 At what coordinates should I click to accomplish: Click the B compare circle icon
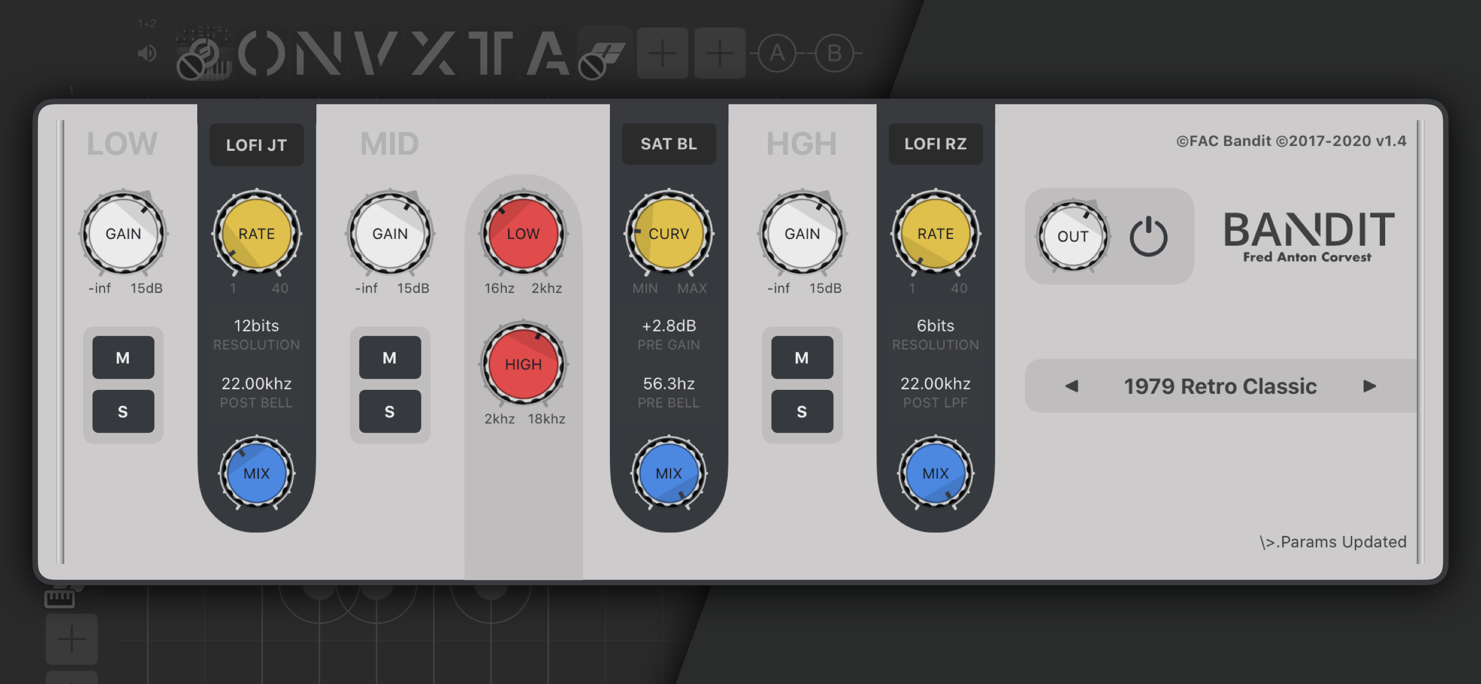click(834, 53)
